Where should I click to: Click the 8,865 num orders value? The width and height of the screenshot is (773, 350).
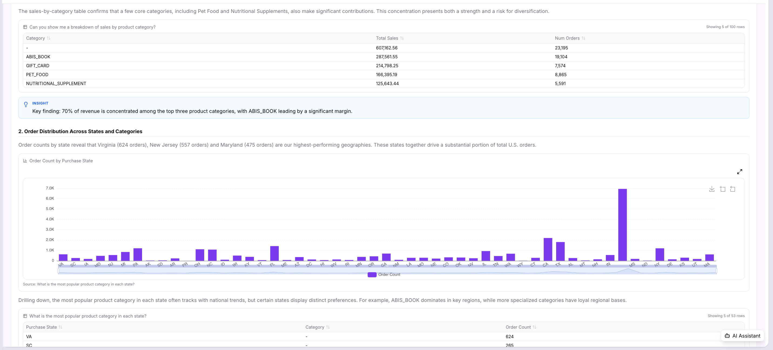pos(560,75)
